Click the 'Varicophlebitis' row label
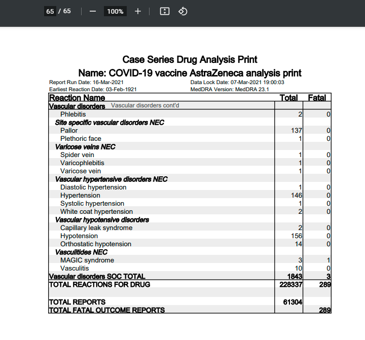This screenshot has height=340, width=365. tap(82, 163)
